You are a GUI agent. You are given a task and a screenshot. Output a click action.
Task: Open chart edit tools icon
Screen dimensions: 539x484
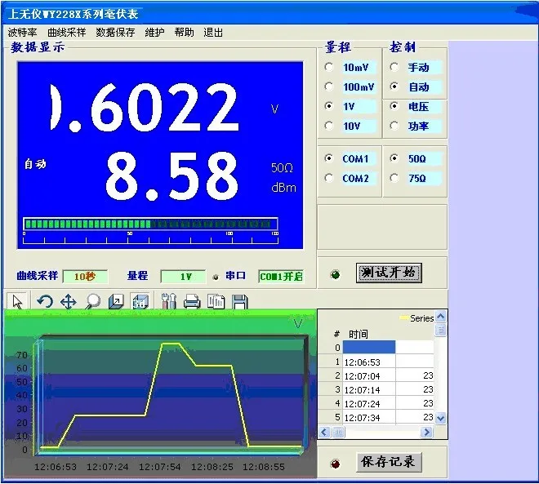coord(168,302)
